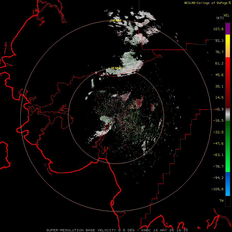
Task: Click the -78.7 scale label
Action: click(218, 167)
